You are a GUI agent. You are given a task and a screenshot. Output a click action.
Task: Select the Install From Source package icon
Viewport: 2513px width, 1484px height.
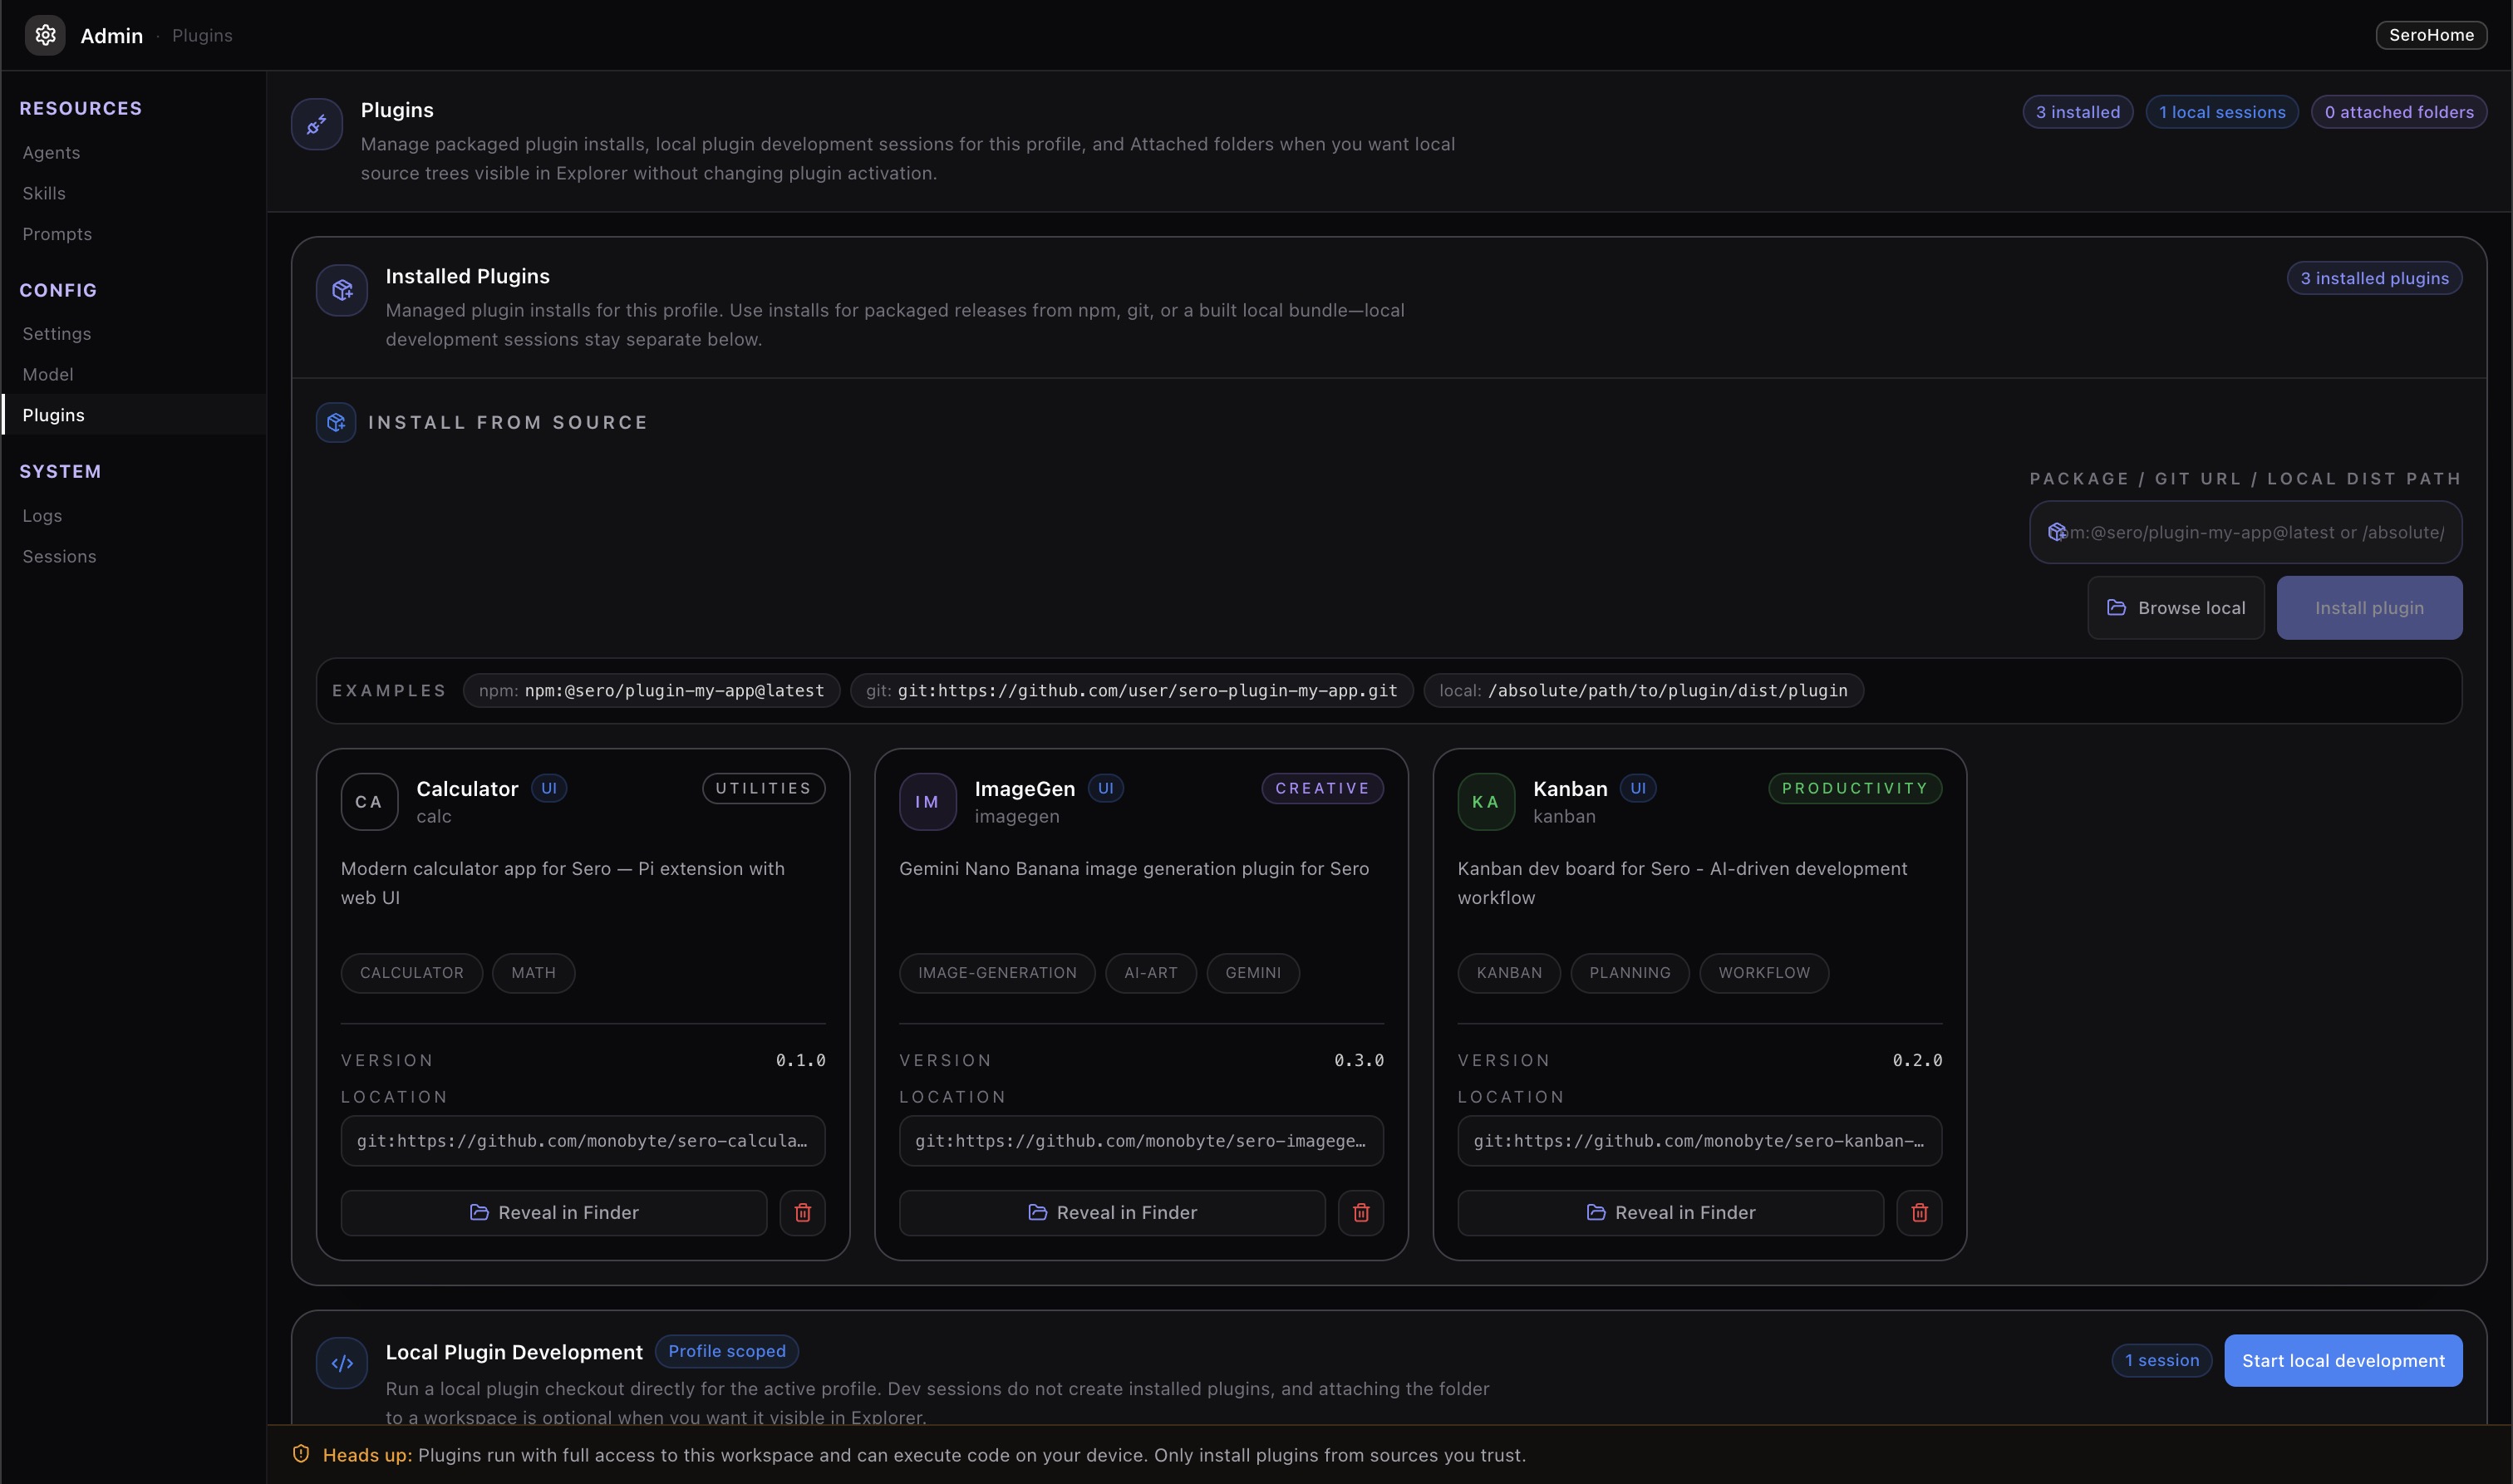(335, 421)
